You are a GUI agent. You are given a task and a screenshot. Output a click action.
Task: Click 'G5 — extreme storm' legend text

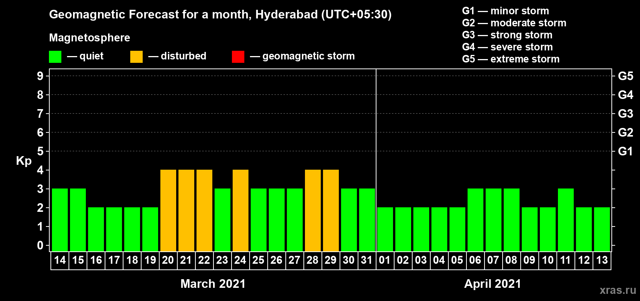click(511, 59)
